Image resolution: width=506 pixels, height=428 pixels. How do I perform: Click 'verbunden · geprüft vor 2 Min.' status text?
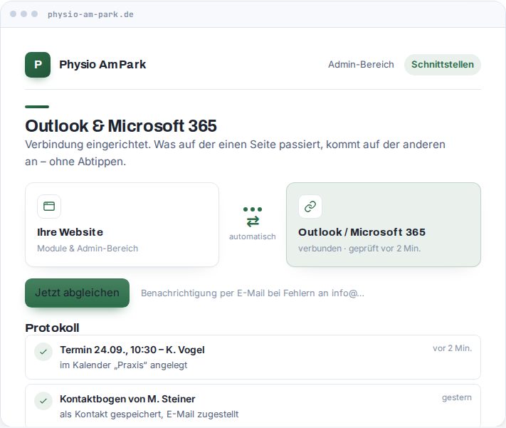pos(359,249)
